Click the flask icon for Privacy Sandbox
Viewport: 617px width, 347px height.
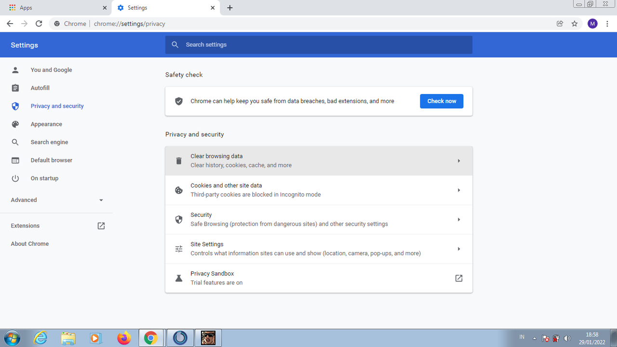179,279
